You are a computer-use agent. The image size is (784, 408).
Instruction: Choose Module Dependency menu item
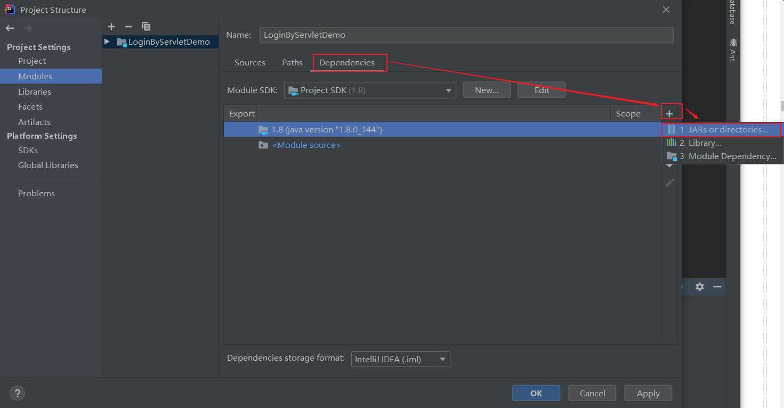click(x=722, y=156)
